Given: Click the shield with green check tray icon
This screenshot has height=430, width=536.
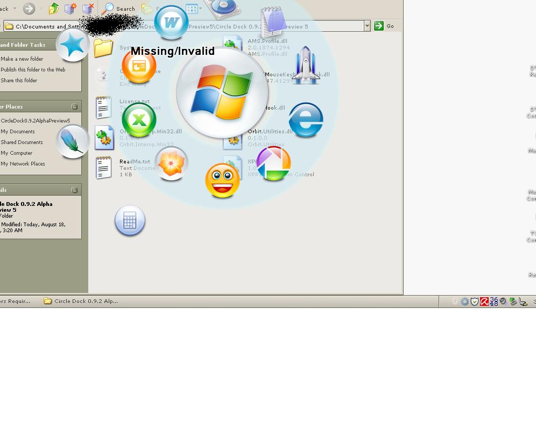Looking at the screenshot, I should pyautogui.click(x=475, y=301).
